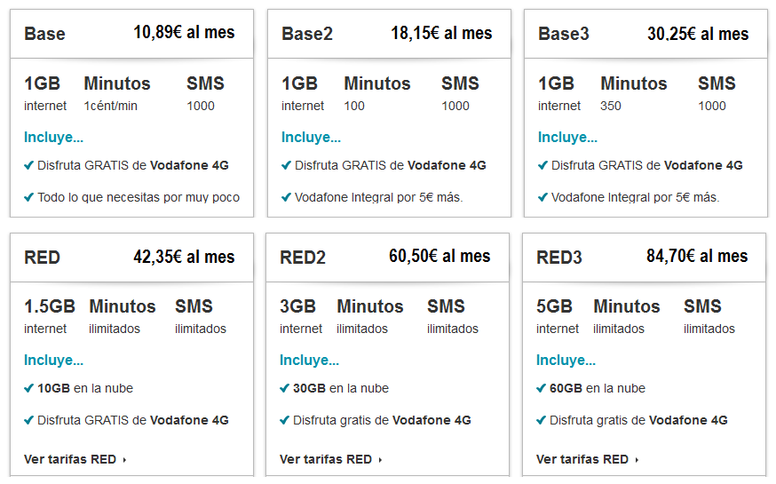This screenshot has width=776, height=484.
Task: Click the checkmark beside RED2 30GB en la nube
Action: 284,388
